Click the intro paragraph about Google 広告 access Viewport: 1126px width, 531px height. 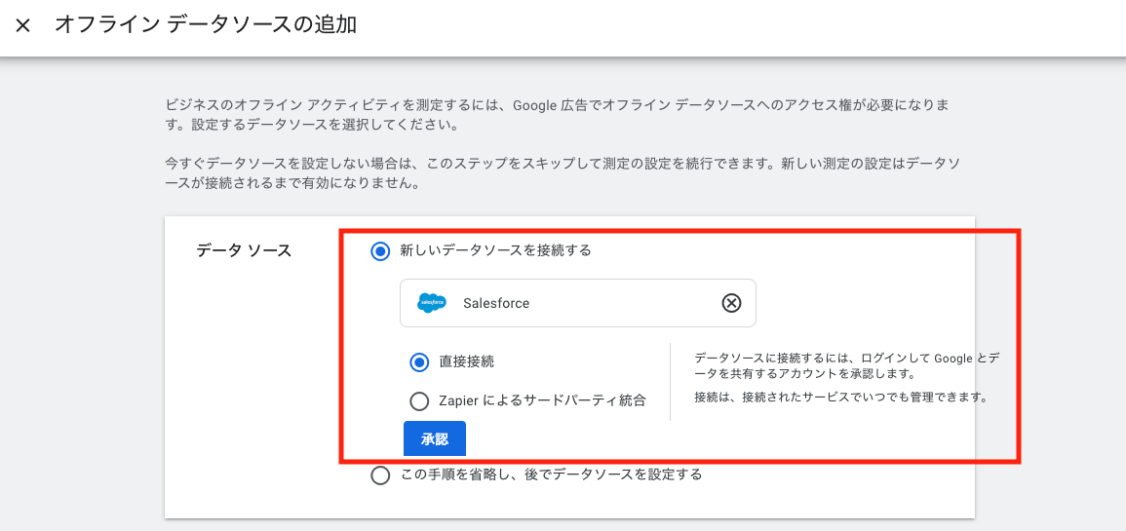tap(565, 113)
